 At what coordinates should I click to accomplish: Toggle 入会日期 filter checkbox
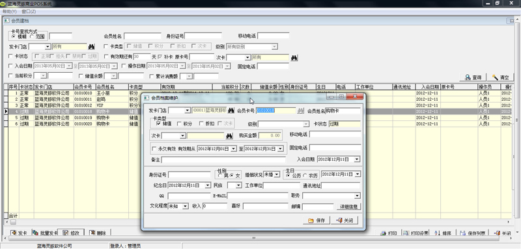[x=10, y=66]
